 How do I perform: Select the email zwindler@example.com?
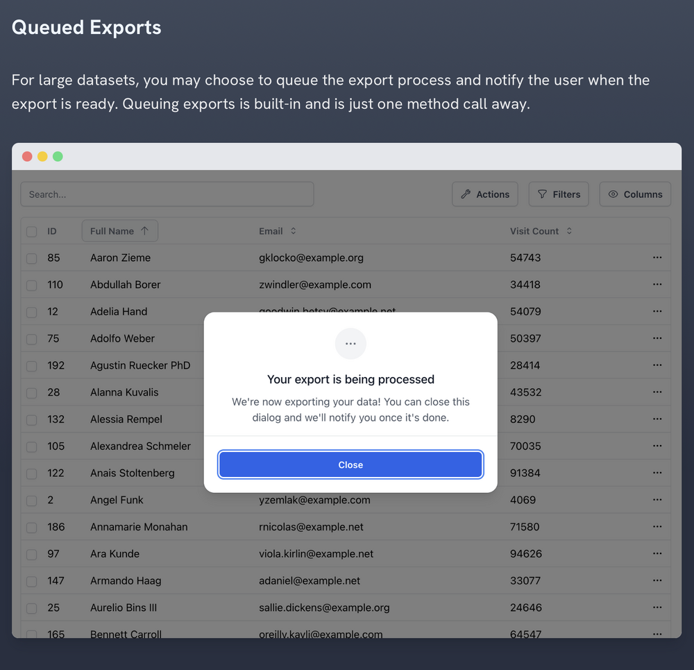(315, 285)
